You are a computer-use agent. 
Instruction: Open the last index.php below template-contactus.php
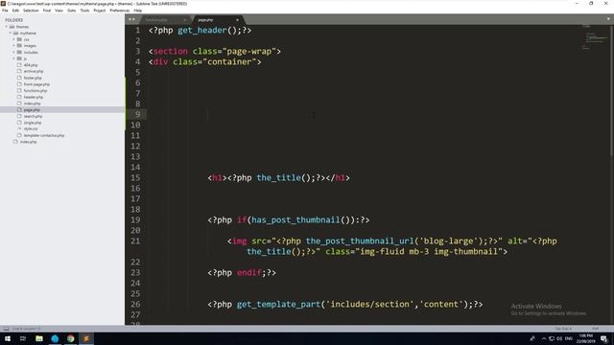(x=28, y=142)
